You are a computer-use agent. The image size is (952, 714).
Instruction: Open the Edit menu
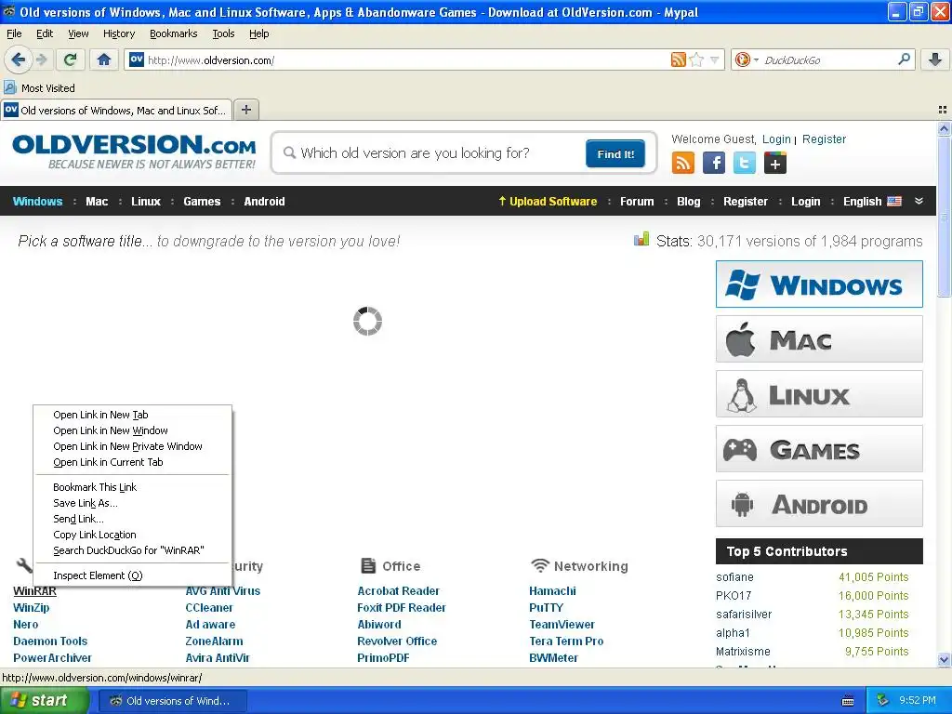pos(45,33)
